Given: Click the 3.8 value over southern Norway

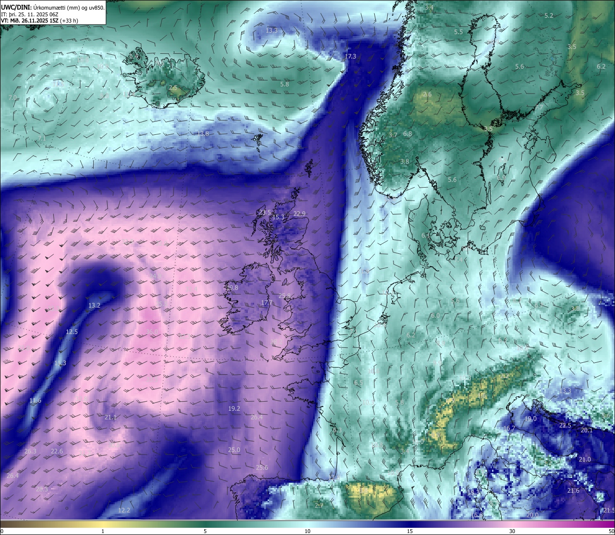Looking at the screenshot, I should (405, 162).
